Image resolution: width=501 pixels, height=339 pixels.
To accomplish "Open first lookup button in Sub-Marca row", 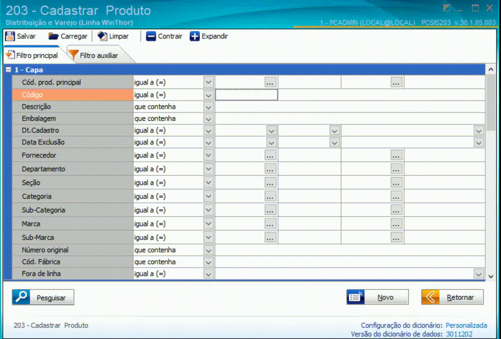I will (270, 238).
